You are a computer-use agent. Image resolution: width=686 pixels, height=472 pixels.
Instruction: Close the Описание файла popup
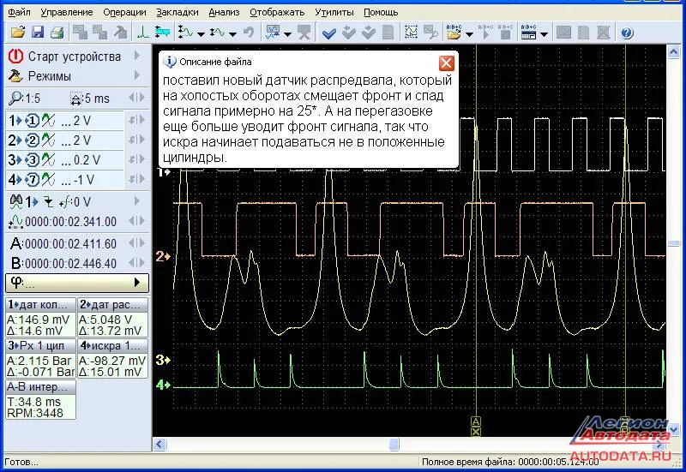point(446,63)
